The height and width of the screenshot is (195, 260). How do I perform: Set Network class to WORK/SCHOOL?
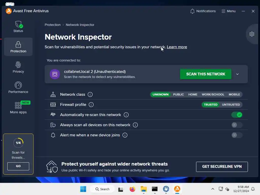(x=213, y=94)
